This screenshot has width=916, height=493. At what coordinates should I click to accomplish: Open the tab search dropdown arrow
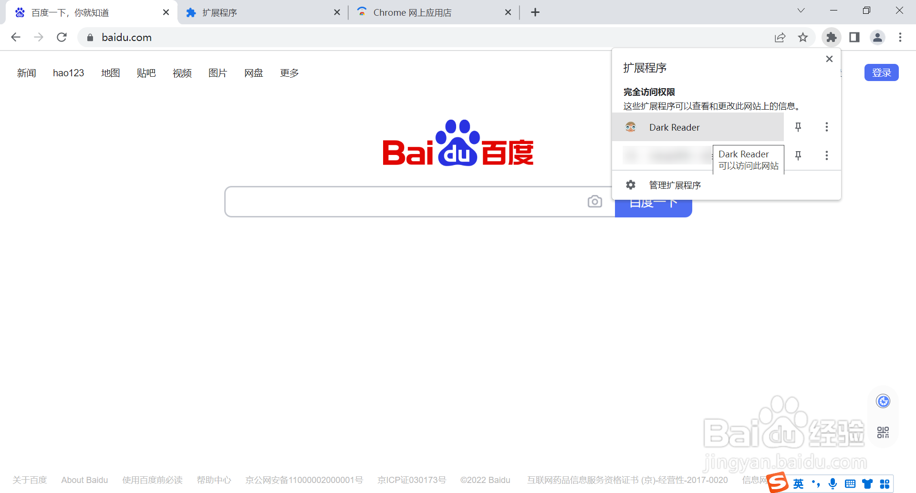[801, 10]
